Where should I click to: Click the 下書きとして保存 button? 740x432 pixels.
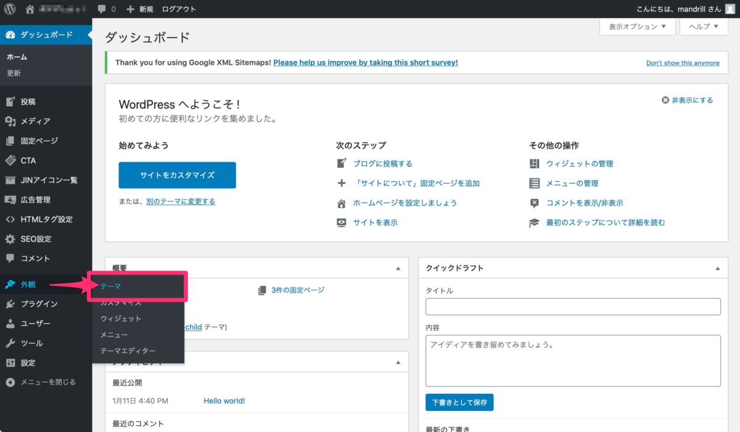point(459,402)
